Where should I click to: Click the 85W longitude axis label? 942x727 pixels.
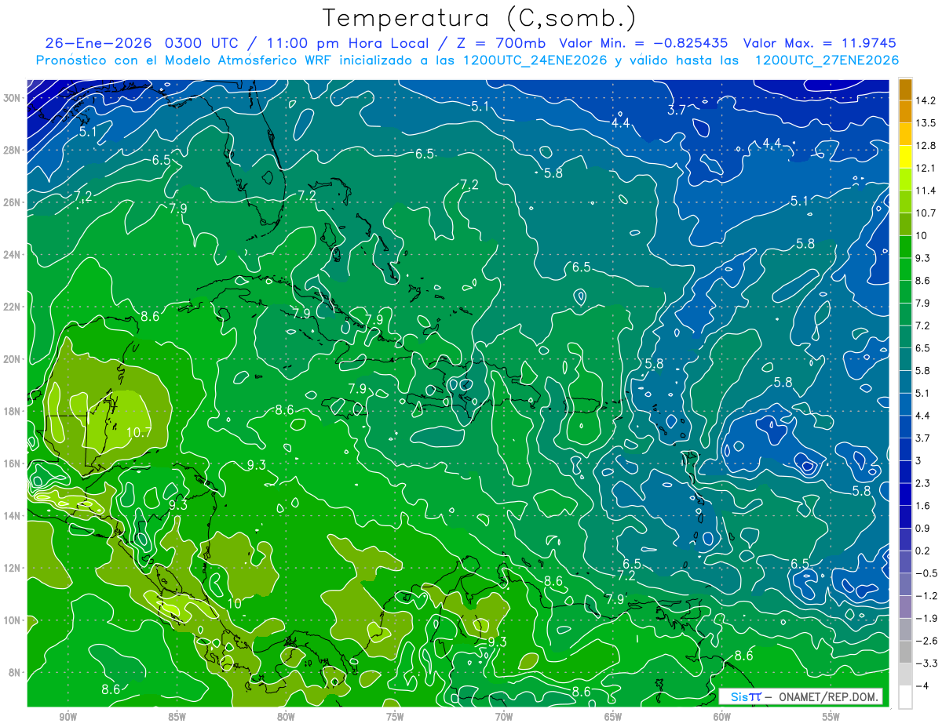pyautogui.click(x=177, y=718)
